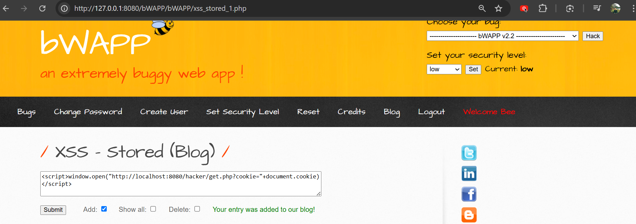The height and width of the screenshot is (224, 636).
Task: Open the LinkedIn icon link
Action: click(469, 174)
